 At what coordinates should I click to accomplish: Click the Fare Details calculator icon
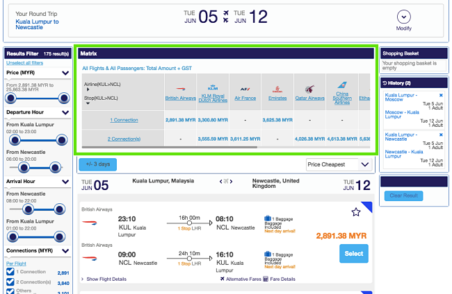[266, 279]
